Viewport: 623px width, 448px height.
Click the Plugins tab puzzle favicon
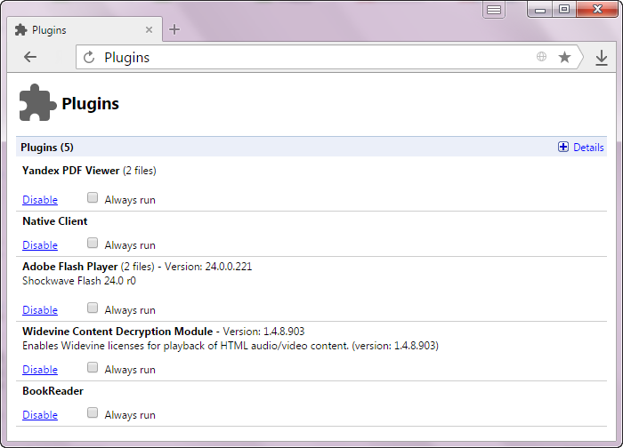[x=20, y=29]
